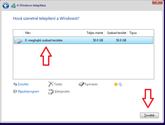Click the Frissítés link
Screen dimensions: 165x125
[23, 84]
